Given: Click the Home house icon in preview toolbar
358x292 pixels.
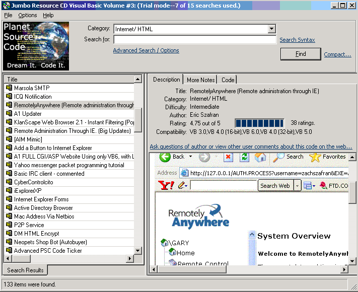Looking at the screenshot, I should (260, 157).
